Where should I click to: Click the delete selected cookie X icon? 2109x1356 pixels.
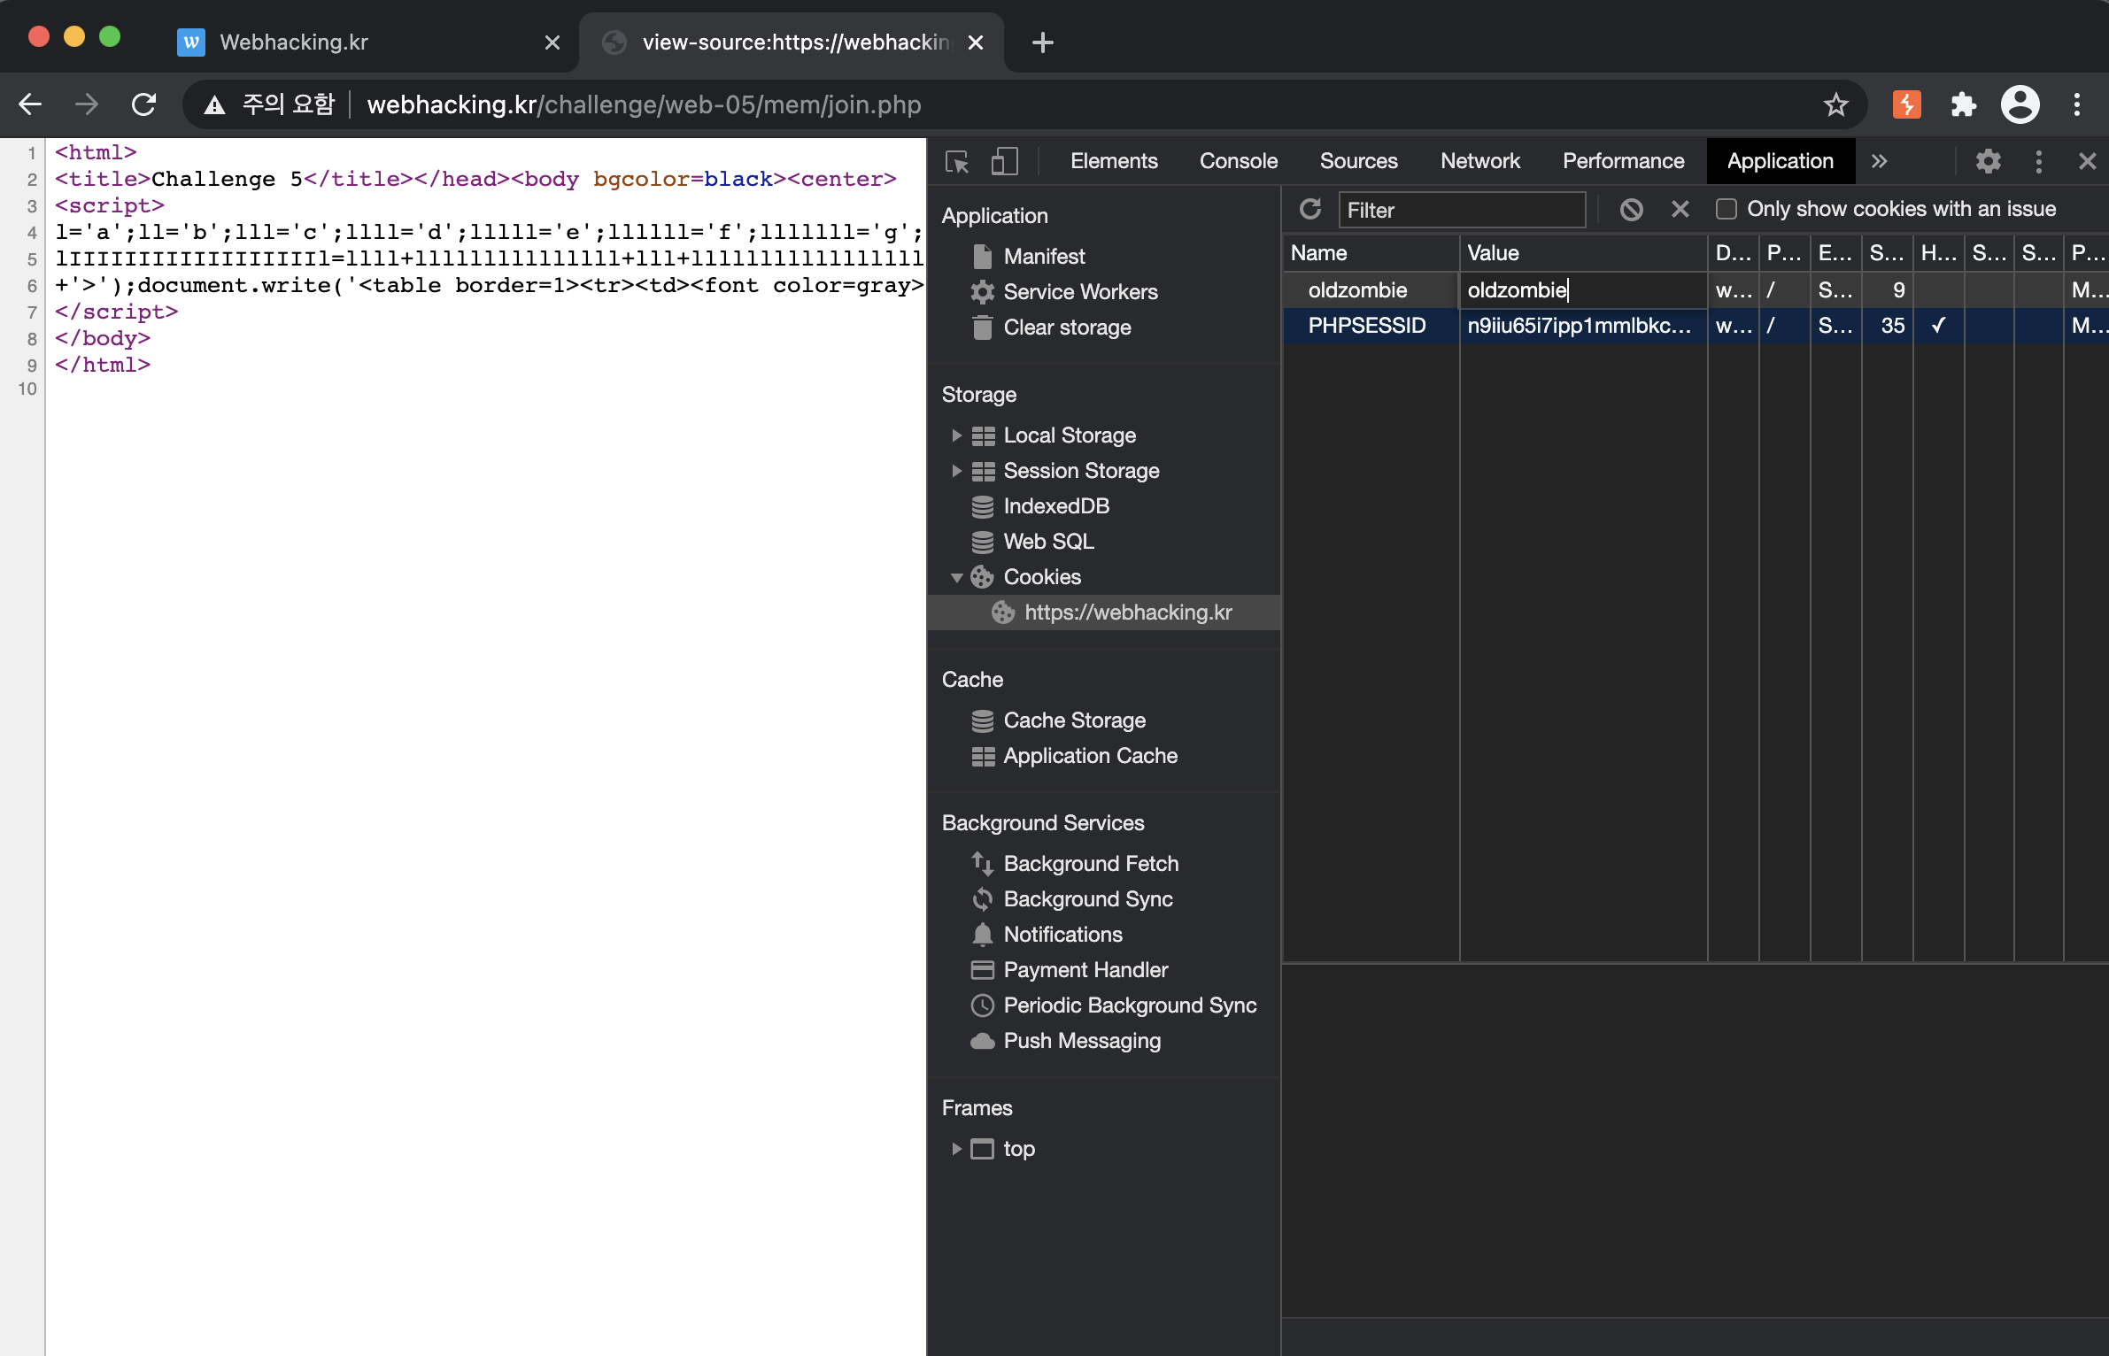1680,209
